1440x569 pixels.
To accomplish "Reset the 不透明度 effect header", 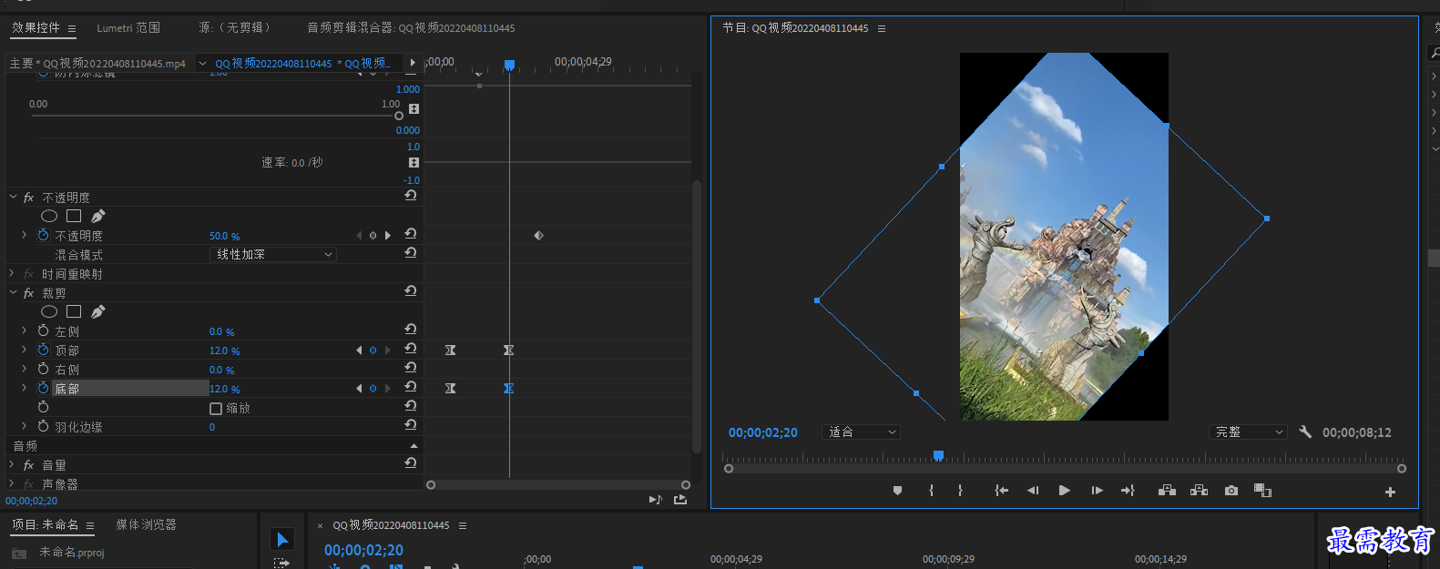I will (411, 196).
